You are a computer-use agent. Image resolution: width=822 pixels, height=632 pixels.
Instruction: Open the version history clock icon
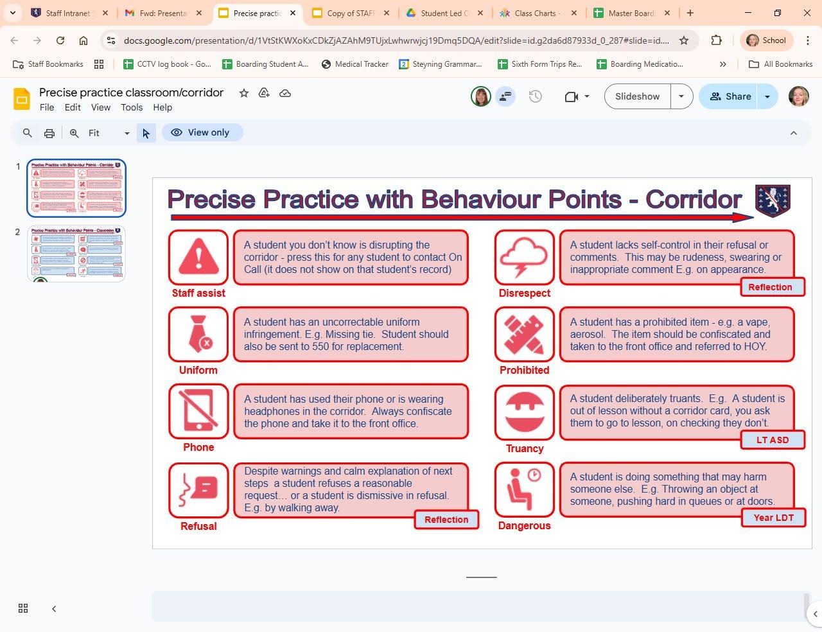click(536, 96)
